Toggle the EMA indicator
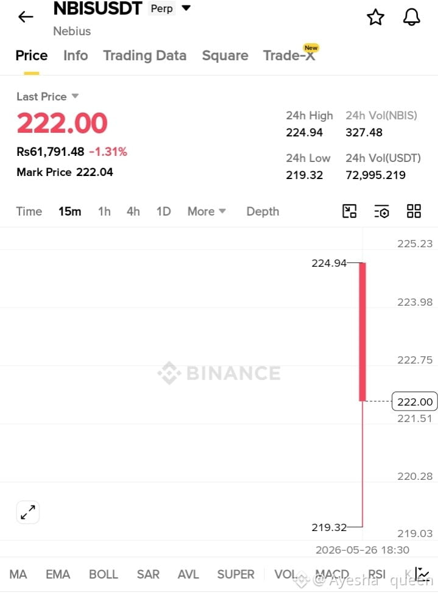Viewport: 438px width, 595px height. (x=58, y=574)
